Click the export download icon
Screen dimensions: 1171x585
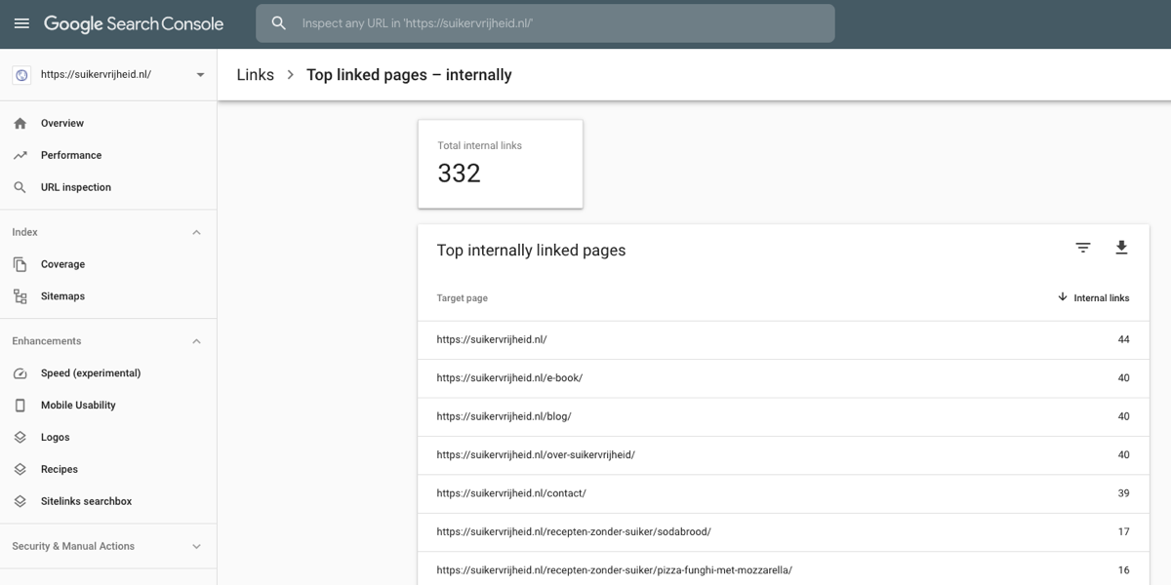1121,248
